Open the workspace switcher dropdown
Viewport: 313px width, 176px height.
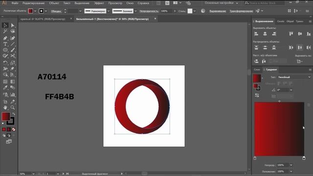pyautogui.click(x=222, y=3)
